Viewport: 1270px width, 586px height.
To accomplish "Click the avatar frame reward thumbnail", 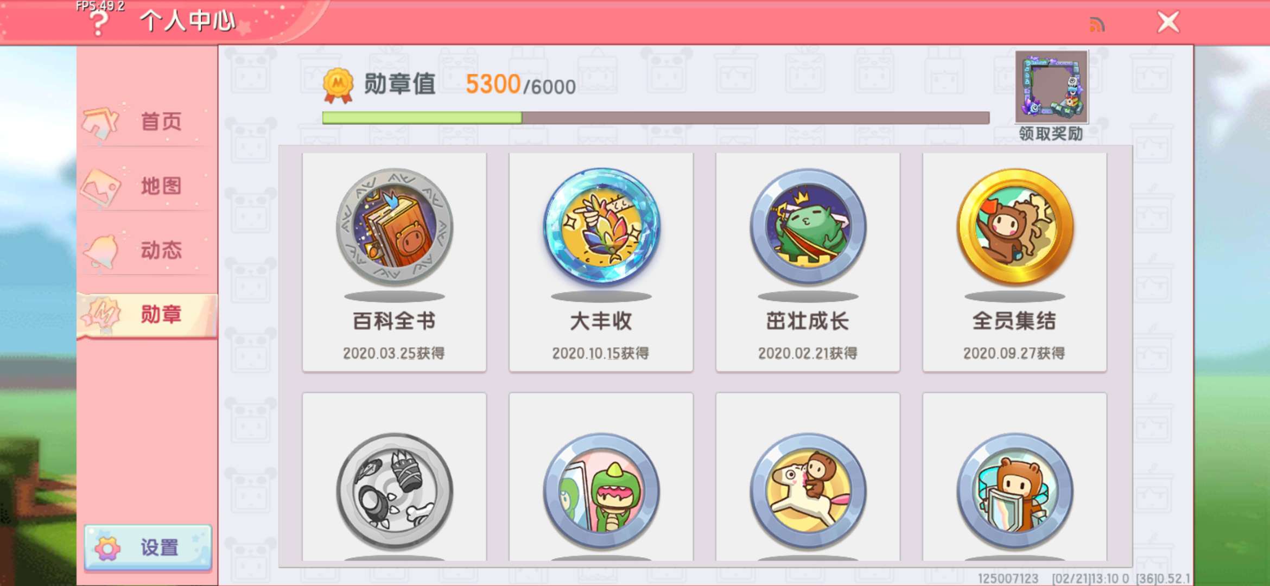I will (1052, 87).
